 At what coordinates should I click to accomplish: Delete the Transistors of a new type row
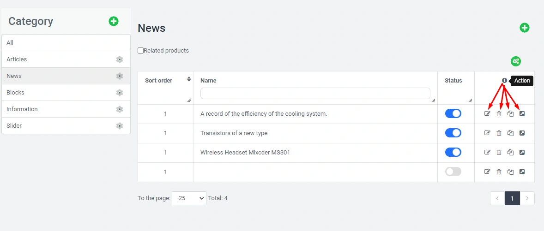pyautogui.click(x=499, y=133)
